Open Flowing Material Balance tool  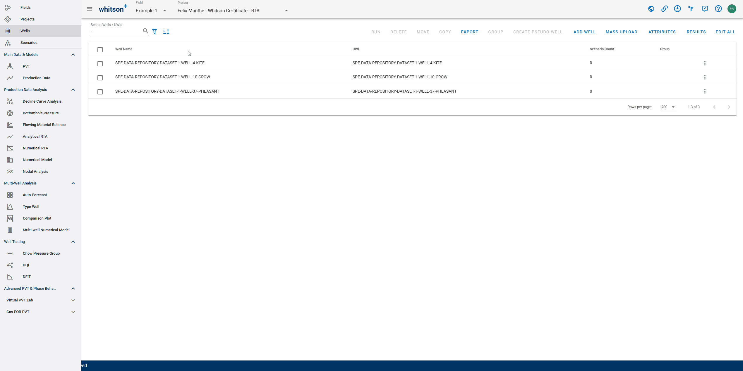tap(44, 125)
